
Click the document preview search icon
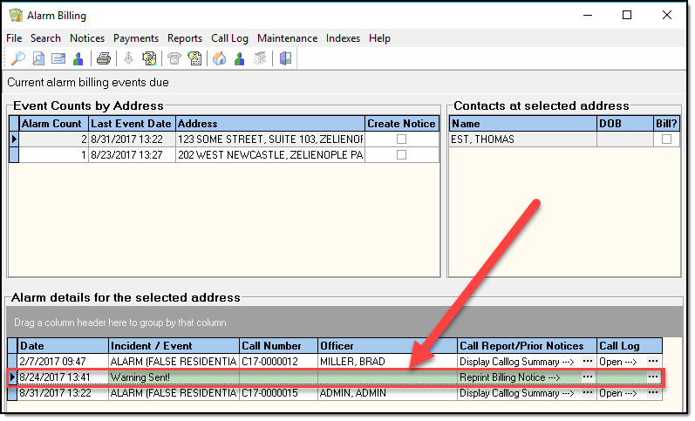coord(38,59)
